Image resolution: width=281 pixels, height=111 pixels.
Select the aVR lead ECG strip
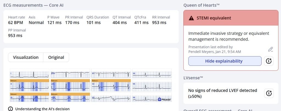click(70, 73)
